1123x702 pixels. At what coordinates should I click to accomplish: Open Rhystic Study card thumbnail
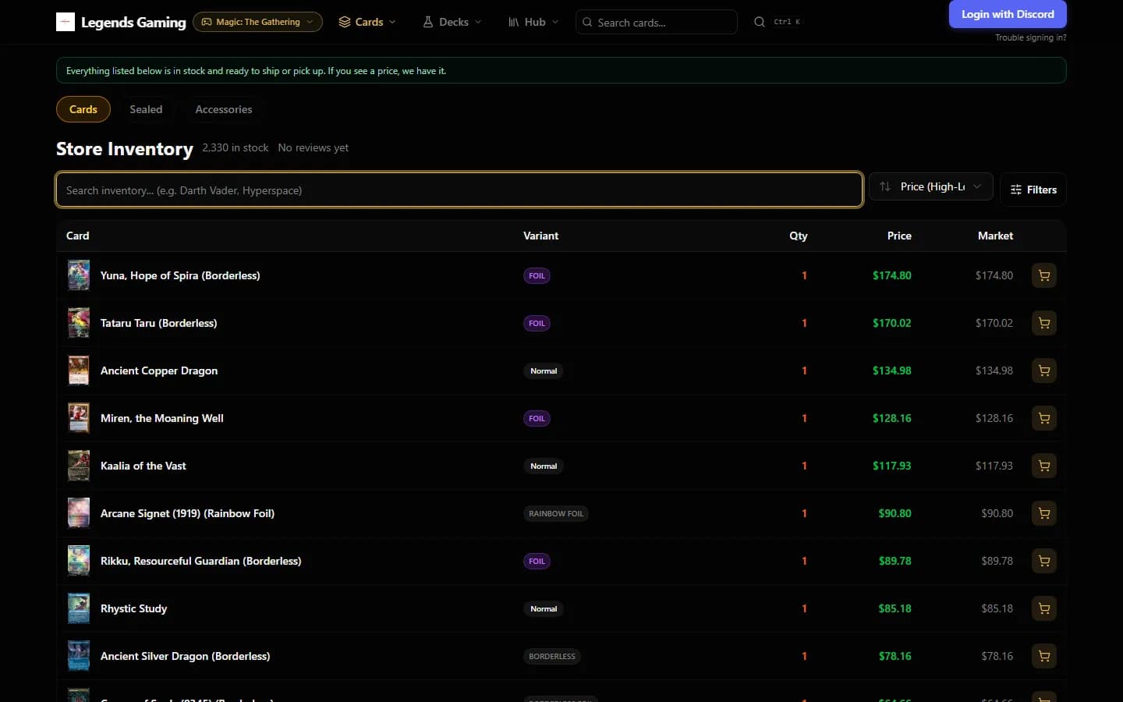click(79, 608)
